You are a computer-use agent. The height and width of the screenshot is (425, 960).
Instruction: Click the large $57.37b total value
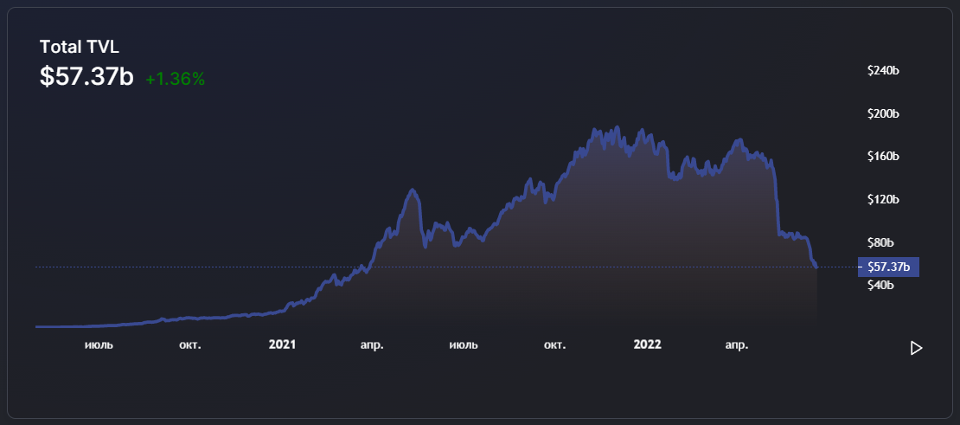(x=86, y=76)
